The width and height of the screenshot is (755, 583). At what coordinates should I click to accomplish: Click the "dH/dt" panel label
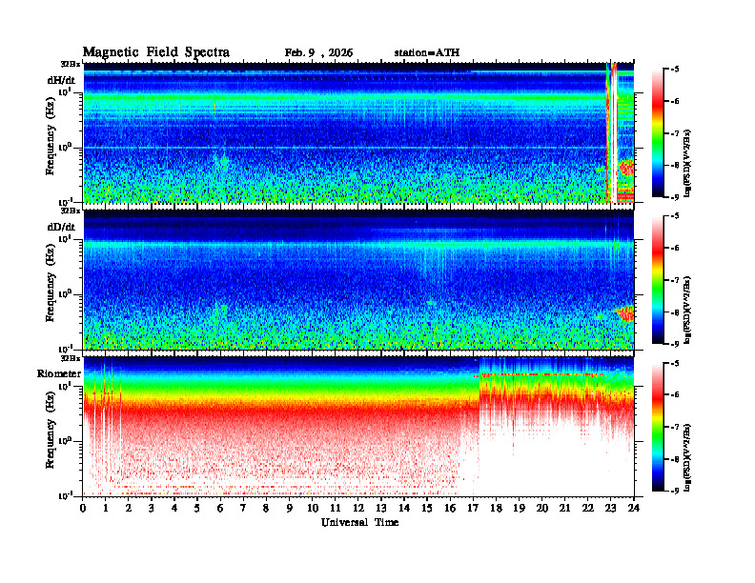tap(61, 80)
